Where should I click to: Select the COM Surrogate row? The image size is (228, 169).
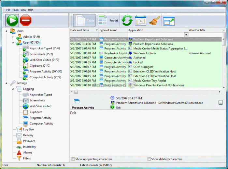click(146, 67)
